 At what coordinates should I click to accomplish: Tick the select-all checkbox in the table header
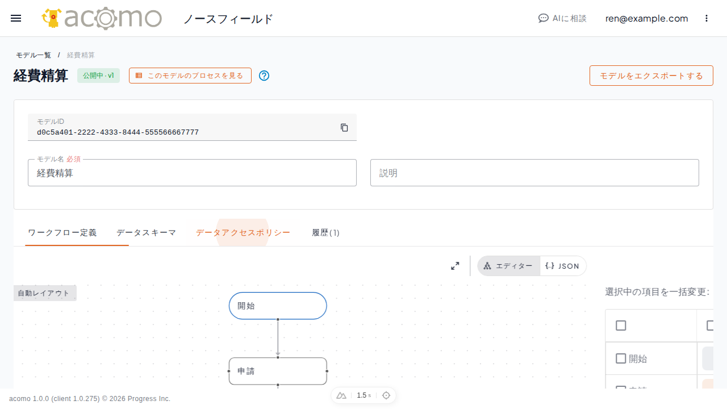click(621, 325)
